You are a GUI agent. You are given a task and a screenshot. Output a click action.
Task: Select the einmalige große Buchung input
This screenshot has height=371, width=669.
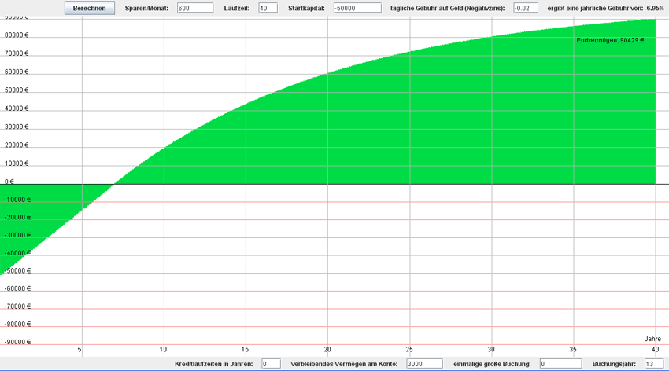pyautogui.click(x=560, y=364)
